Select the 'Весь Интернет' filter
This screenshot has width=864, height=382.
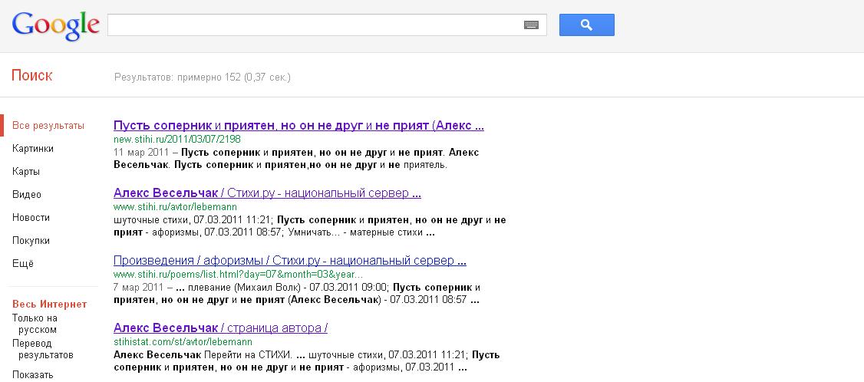(x=49, y=305)
